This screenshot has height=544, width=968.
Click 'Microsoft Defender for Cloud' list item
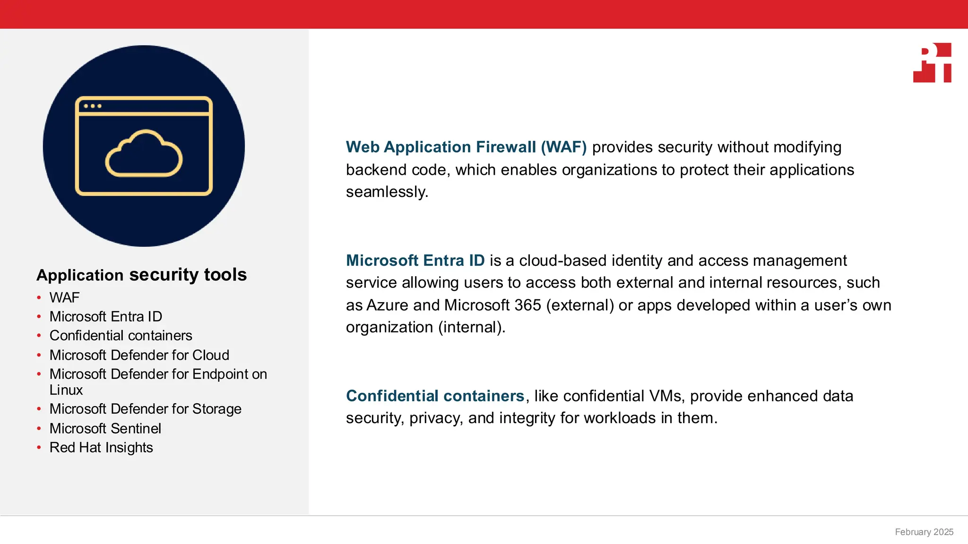point(139,355)
